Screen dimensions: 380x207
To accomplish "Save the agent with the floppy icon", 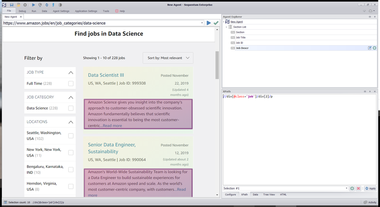I will click(12, 5).
